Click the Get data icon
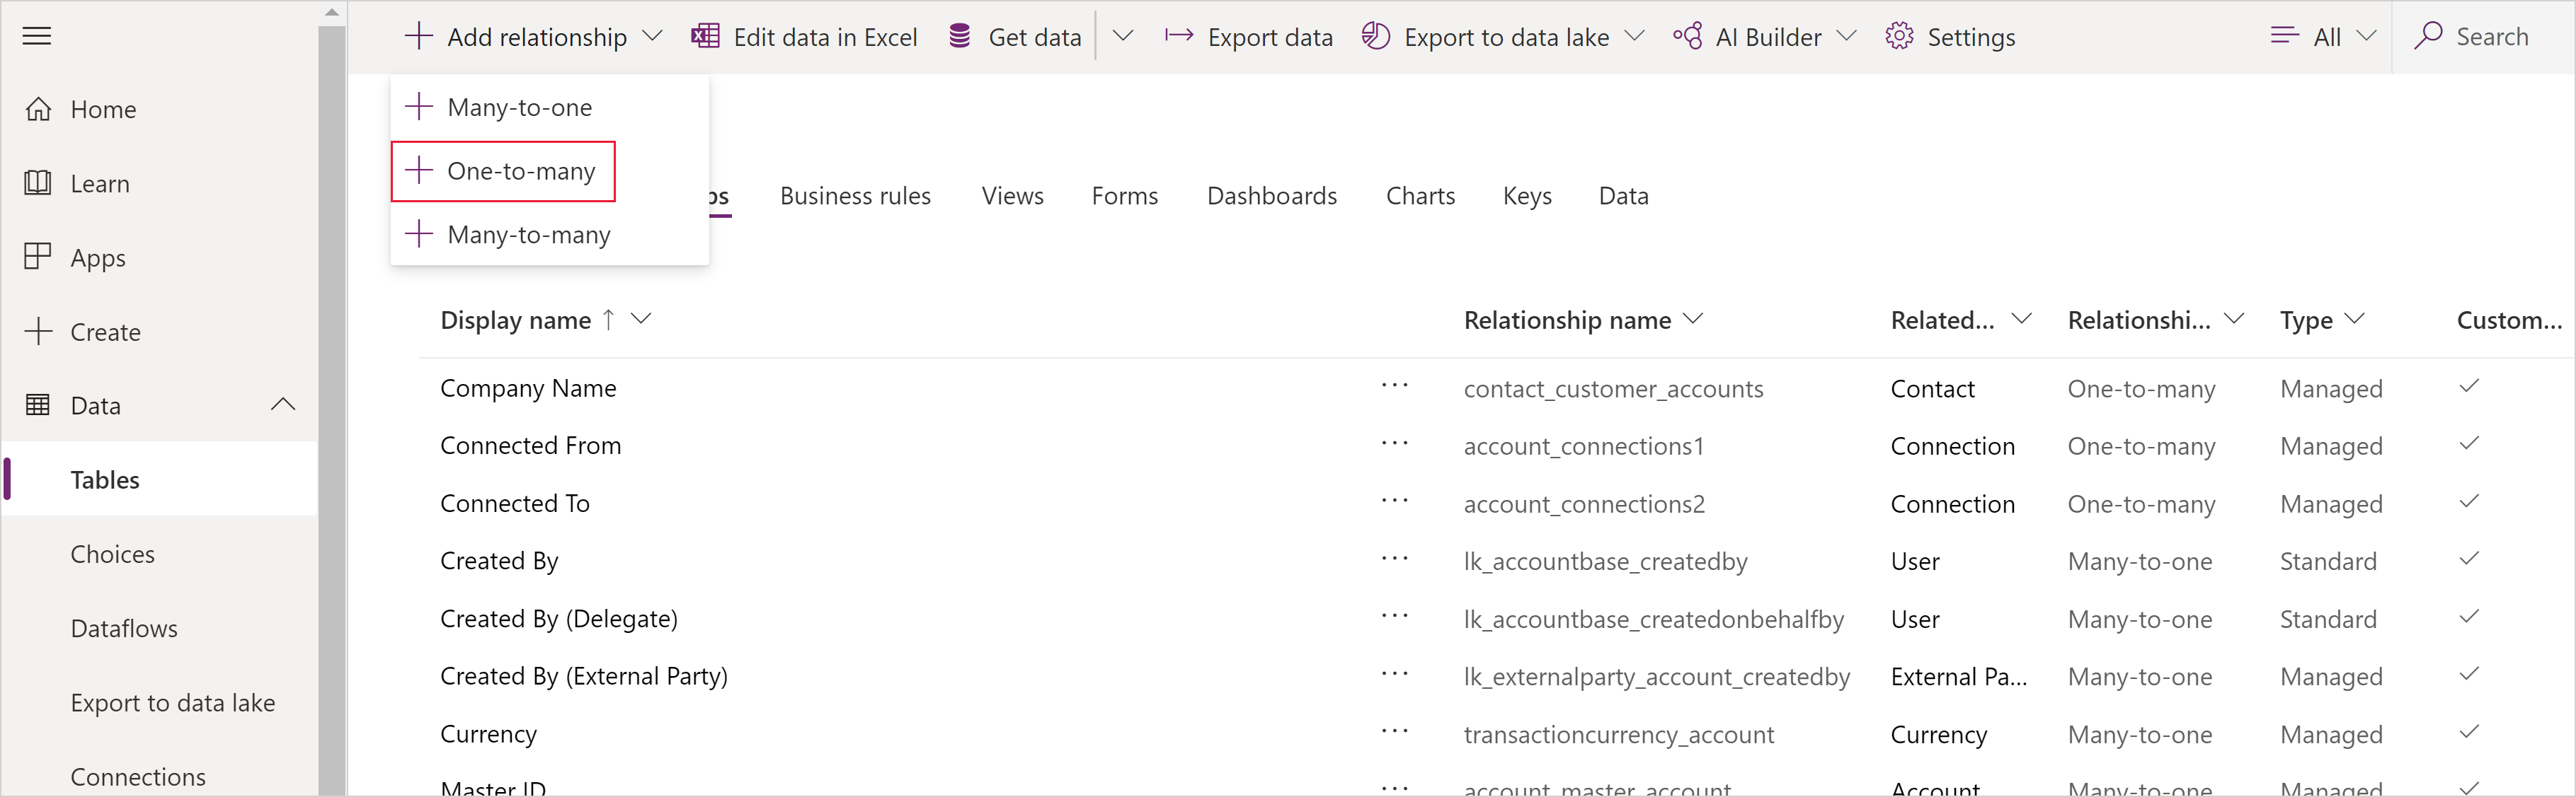 [x=956, y=36]
